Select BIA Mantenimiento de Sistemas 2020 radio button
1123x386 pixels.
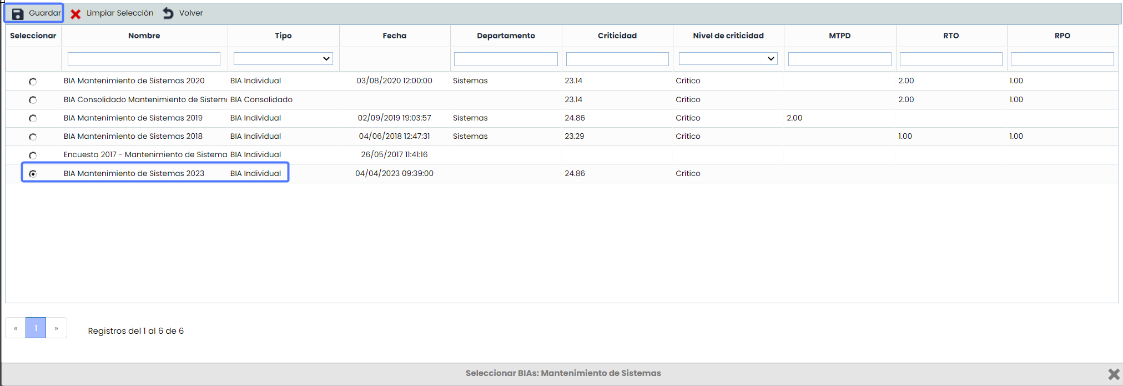click(33, 82)
